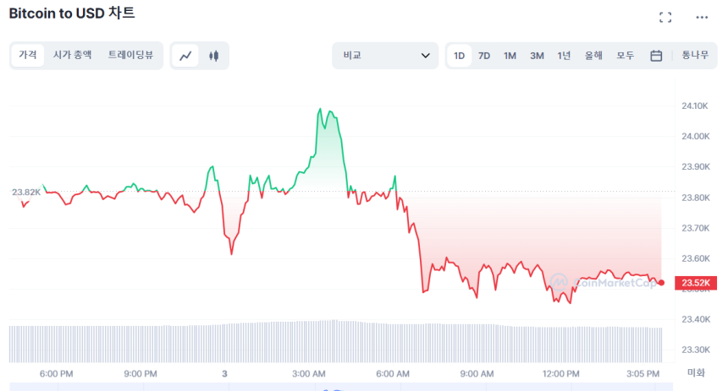
Task: Select the 모두 all-time range
Action: [626, 56]
